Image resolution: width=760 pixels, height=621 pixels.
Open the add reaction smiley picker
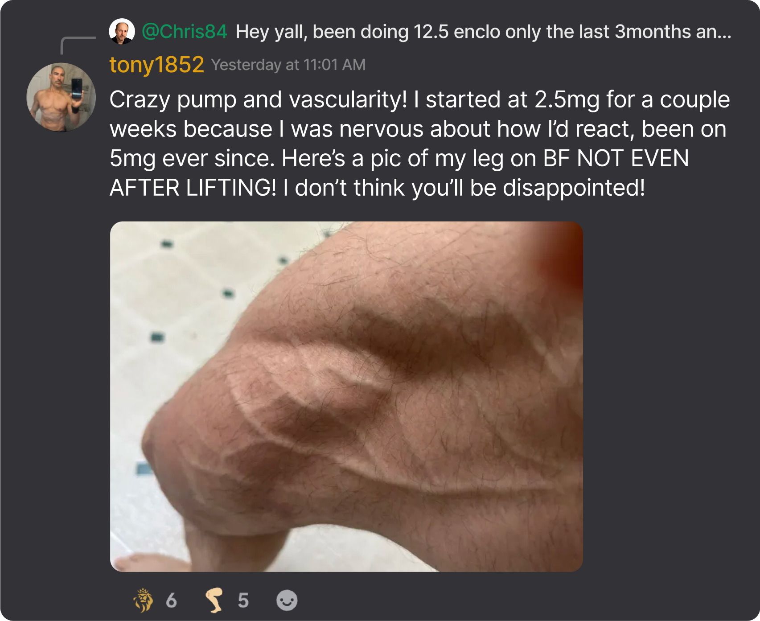coord(287,600)
